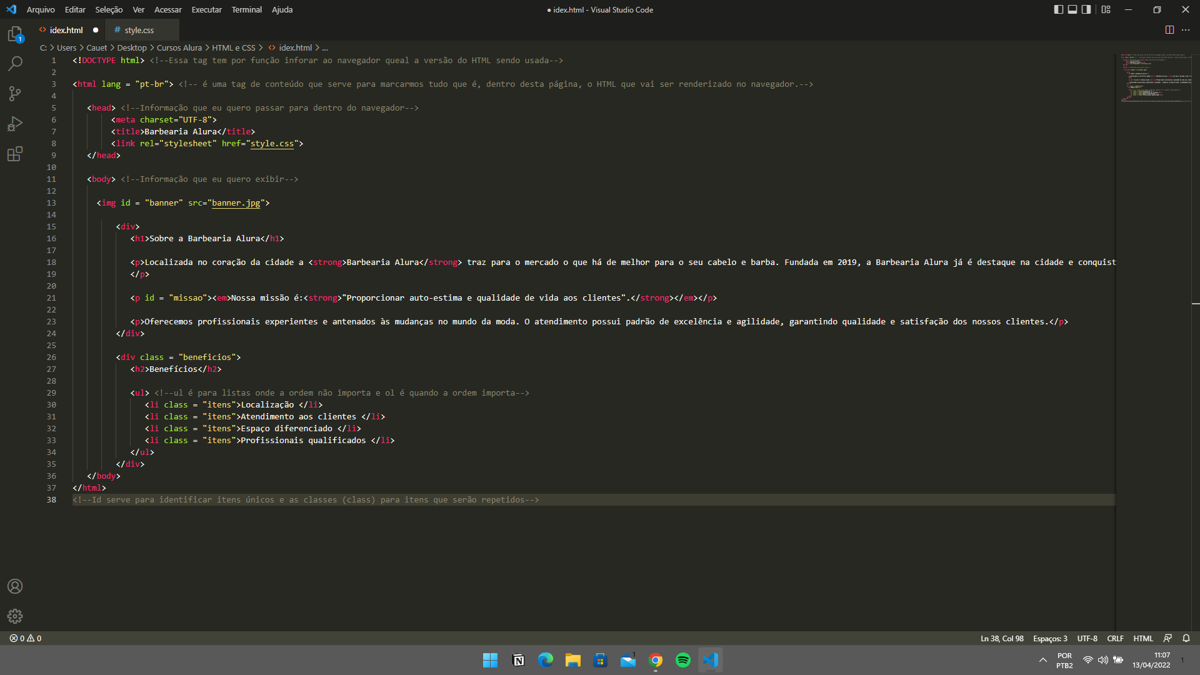Open the editor More Actions ellipsis

tap(1186, 30)
